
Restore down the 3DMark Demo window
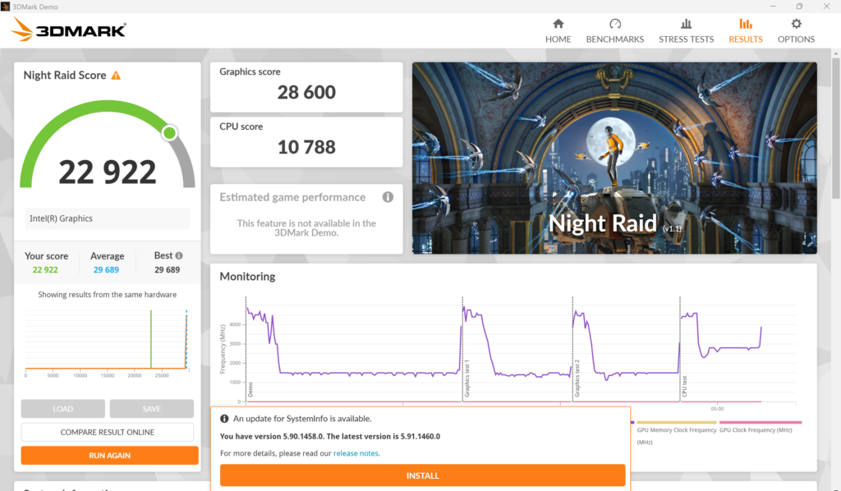[799, 7]
